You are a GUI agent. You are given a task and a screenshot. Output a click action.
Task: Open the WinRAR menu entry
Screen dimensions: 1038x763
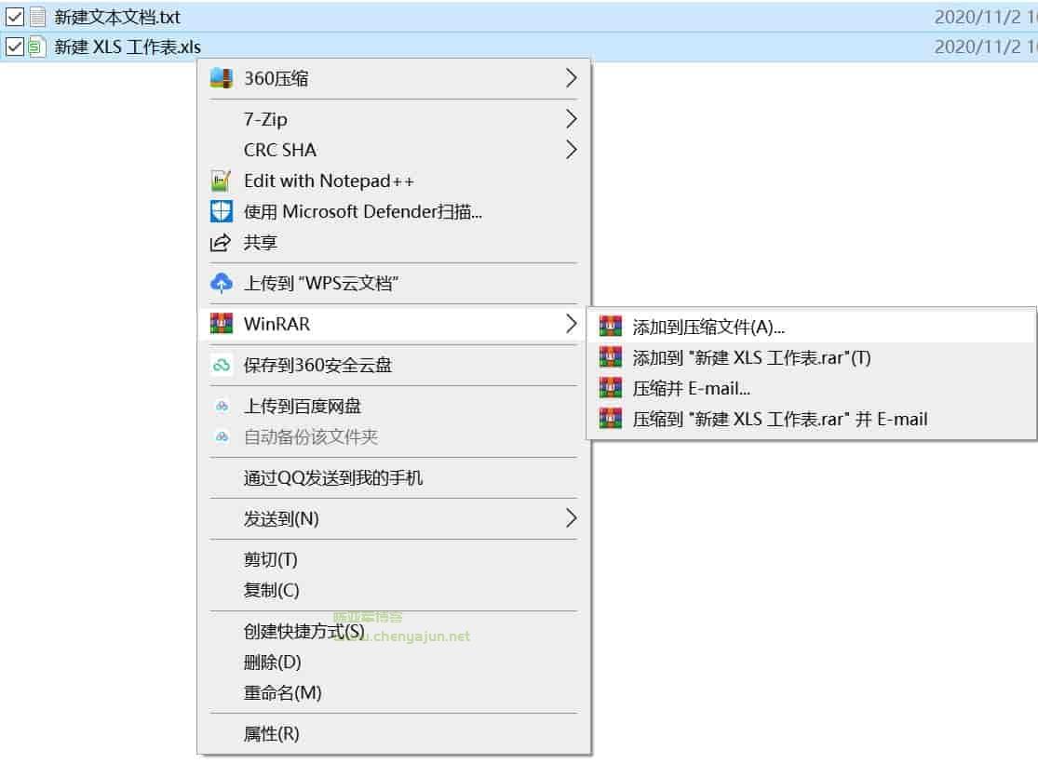coord(393,324)
